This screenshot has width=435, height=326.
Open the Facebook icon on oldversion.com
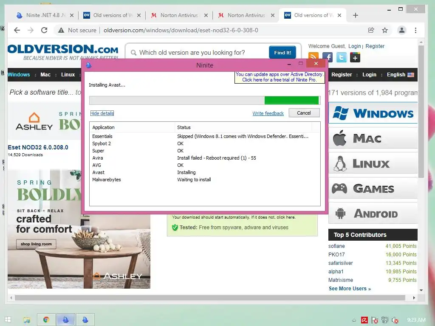coord(328,57)
